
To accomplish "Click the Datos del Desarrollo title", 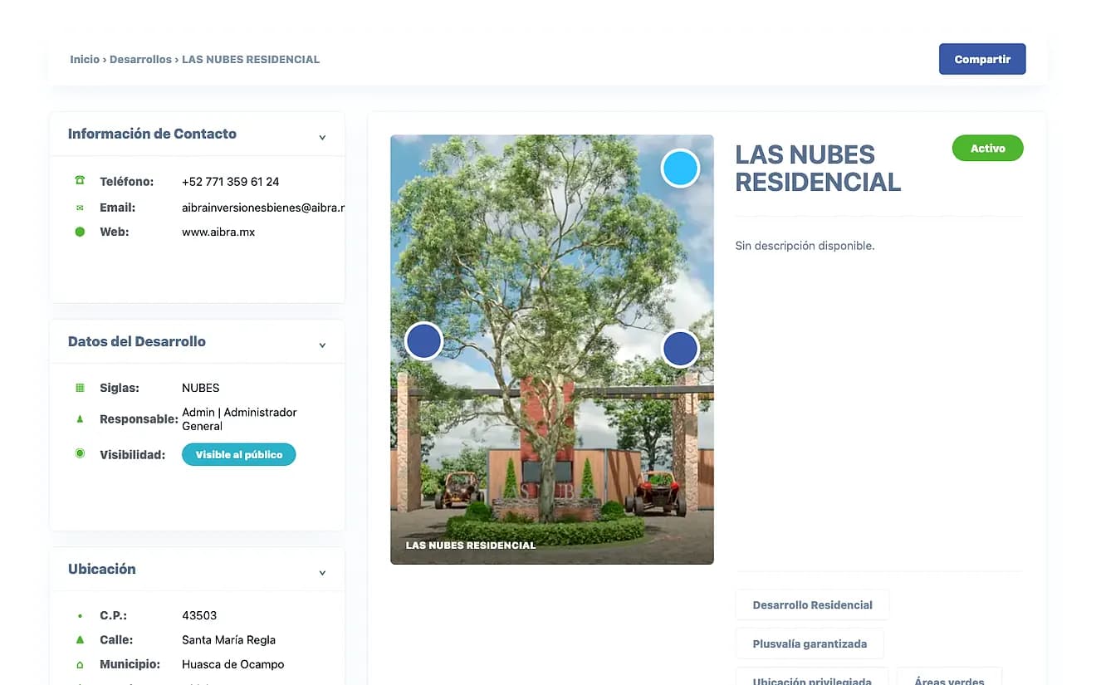I will pos(137,341).
